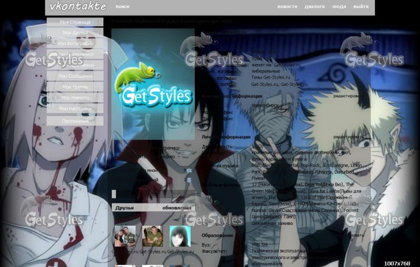The image size is (420, 267).
Task: Open Мои Фотографии in sidebar
Action: 75,44
